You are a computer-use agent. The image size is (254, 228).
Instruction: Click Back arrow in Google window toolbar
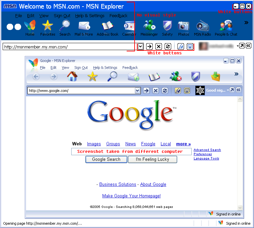coord(36,76)
